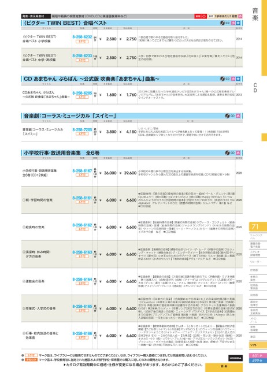
Task: Click the orange badge under code 8-258-6205
Action: [82, 97]
